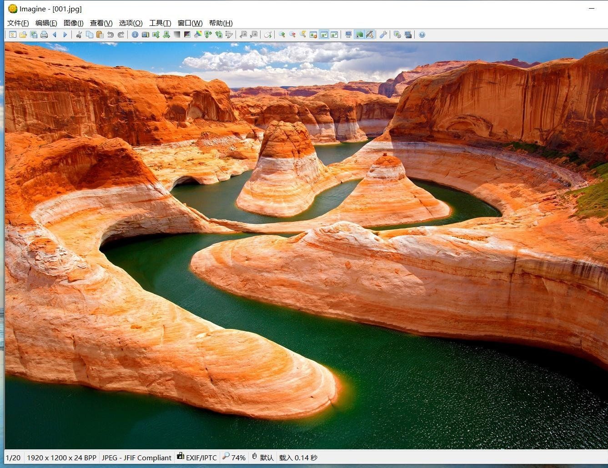This screenshot has height=468, width=608.
Task: Click the 74% zoom status indicator
Action: point(234,458)
